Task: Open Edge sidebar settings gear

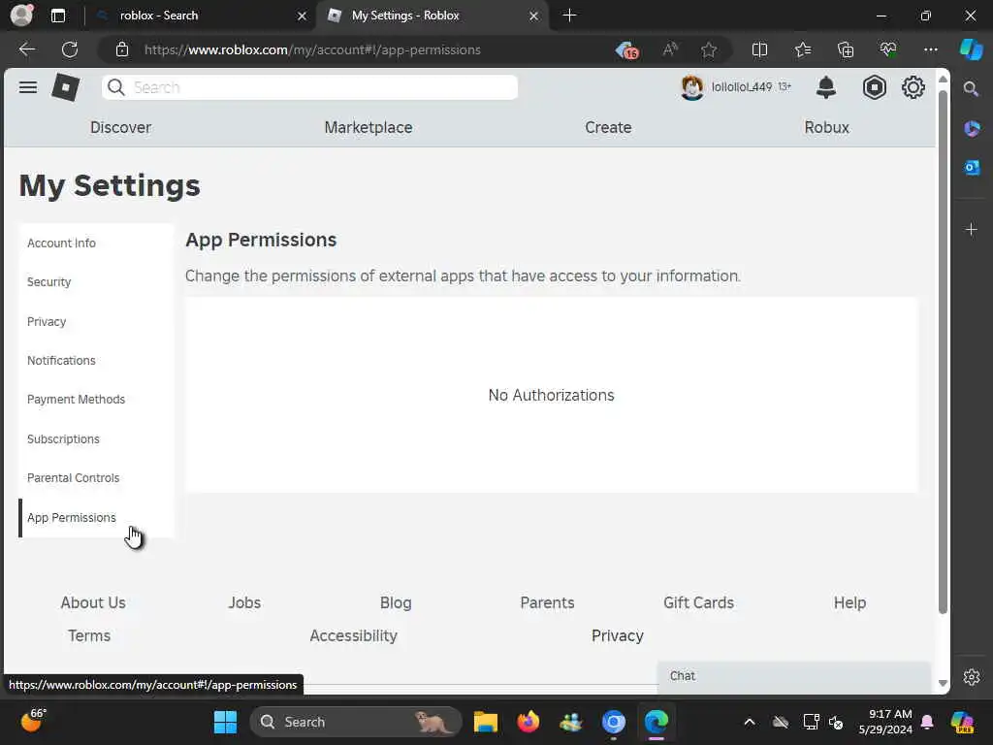Action: click(972, 677)
